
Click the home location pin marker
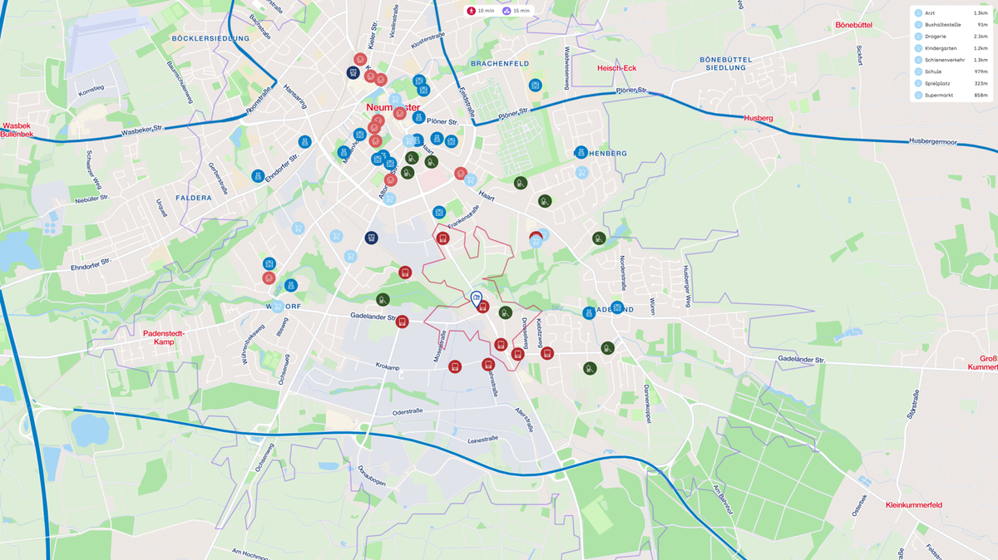point(477,297)
